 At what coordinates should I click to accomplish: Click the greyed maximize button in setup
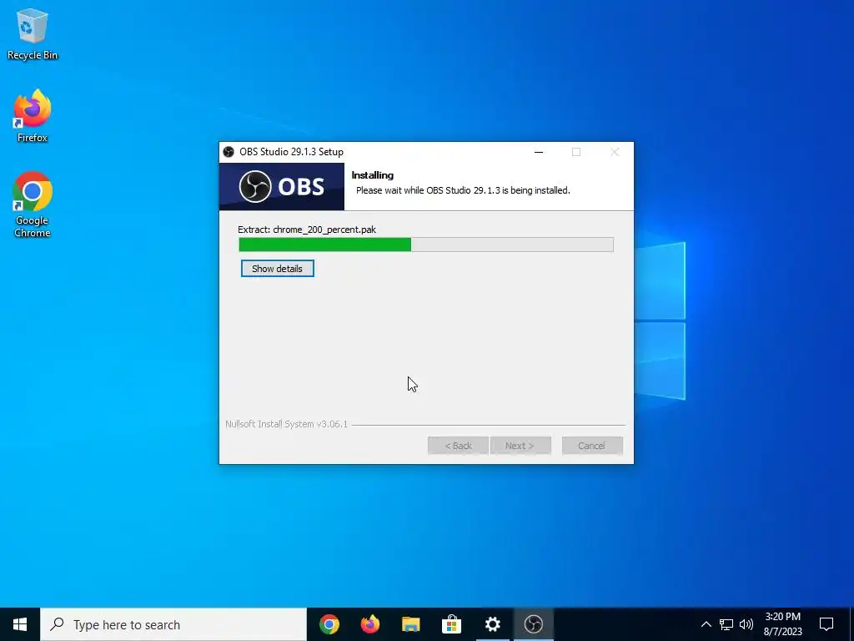pyautogui.click(x=576, y=152)
